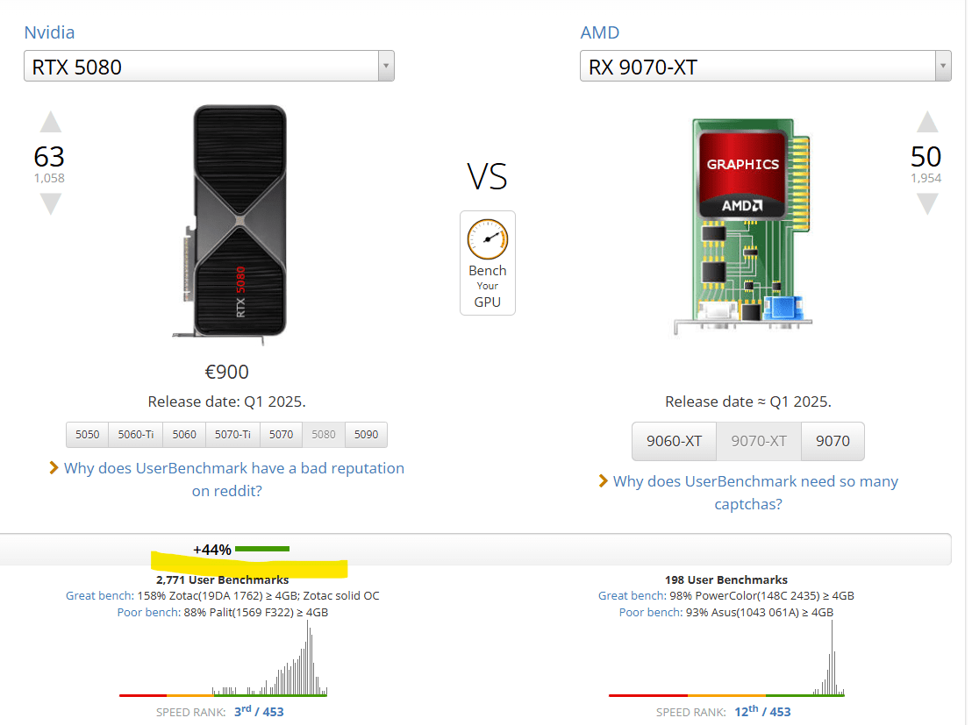Image resolution: width=972 pixels, height=725 pixels.
Task: Select the 5050 model tab
Action: point(88,434)
